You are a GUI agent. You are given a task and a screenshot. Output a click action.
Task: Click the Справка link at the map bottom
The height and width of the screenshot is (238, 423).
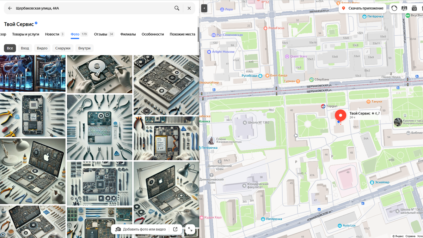(410, 236)
